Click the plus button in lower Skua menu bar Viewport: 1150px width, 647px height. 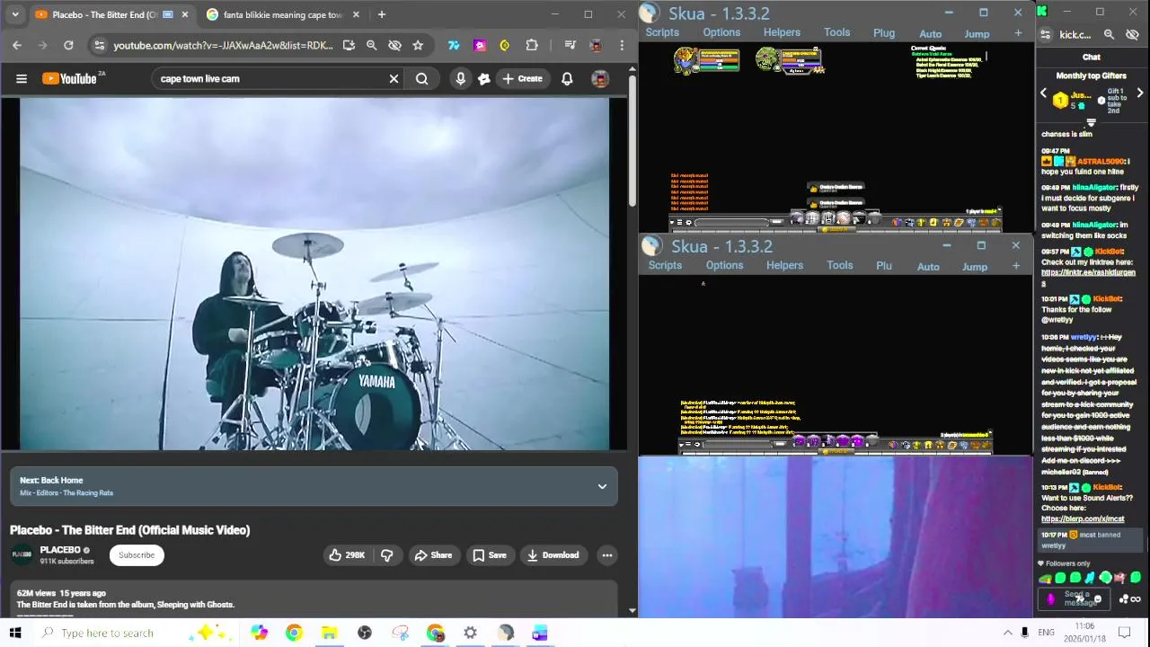[1016, 266]
